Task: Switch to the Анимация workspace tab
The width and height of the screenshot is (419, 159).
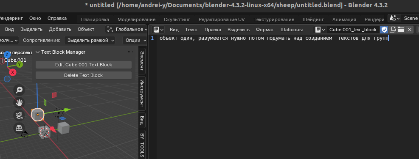Action: click(x=344, y=19)
